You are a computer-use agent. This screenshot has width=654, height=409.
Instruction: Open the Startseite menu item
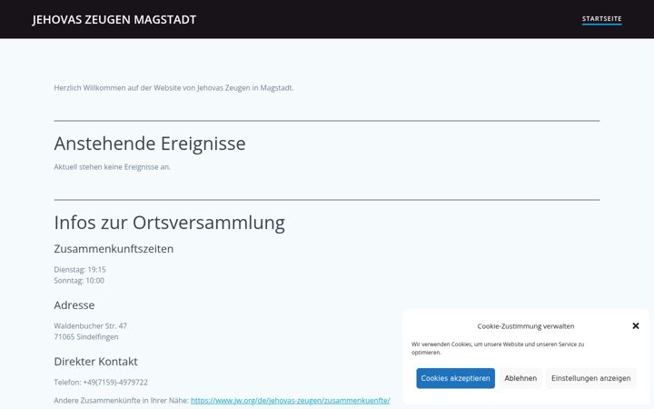pos(602,19)
